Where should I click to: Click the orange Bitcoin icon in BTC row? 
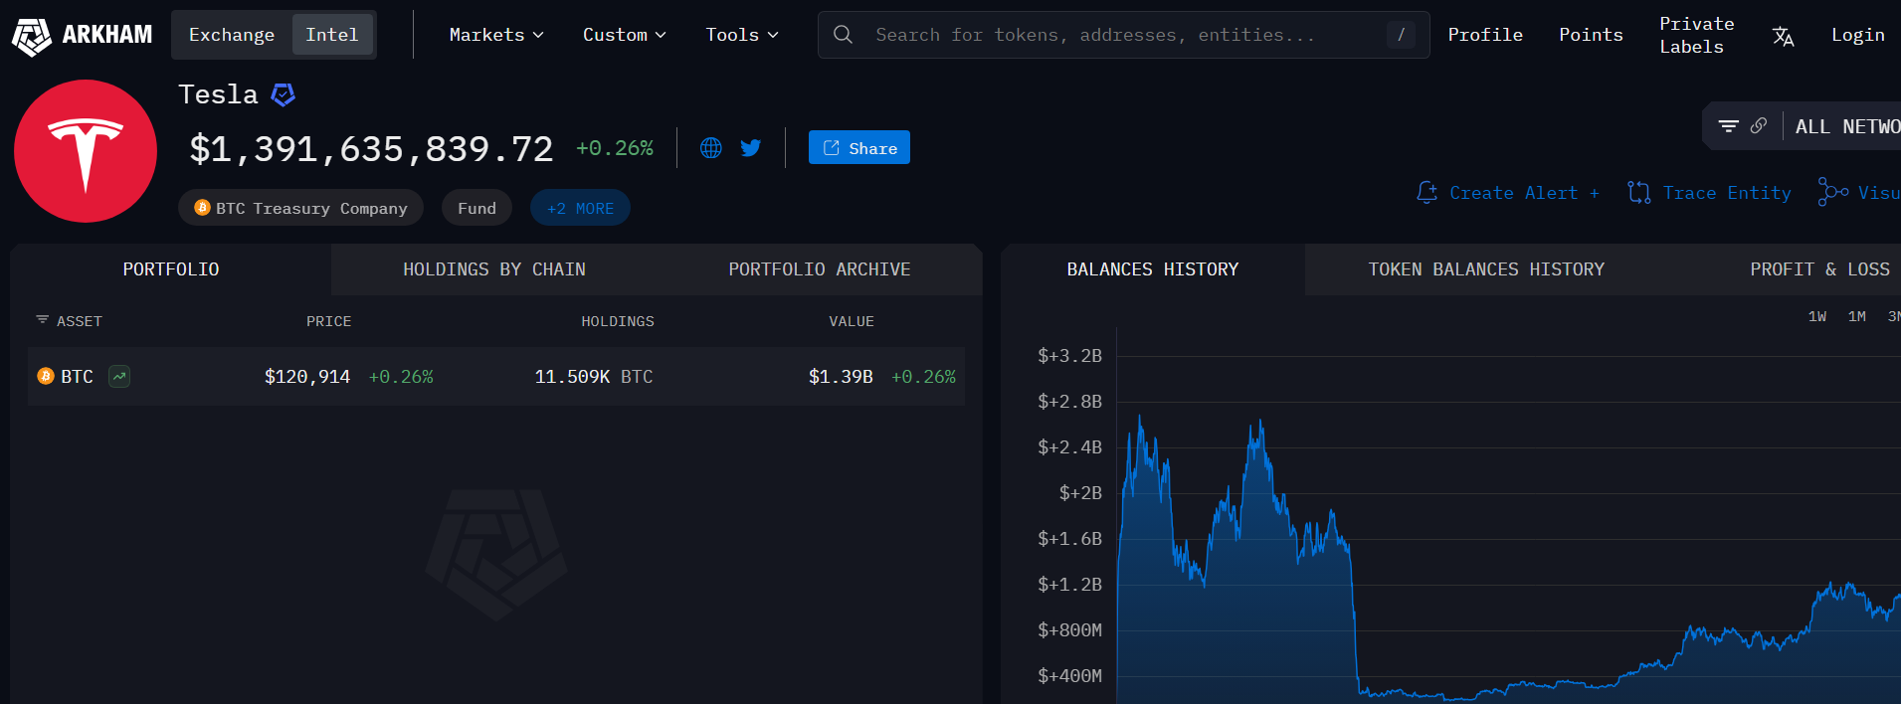46,376
